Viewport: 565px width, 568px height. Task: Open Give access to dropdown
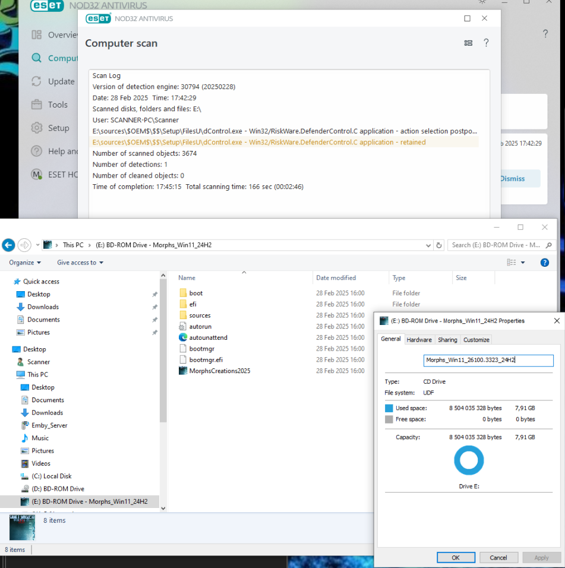click(80, 263)
